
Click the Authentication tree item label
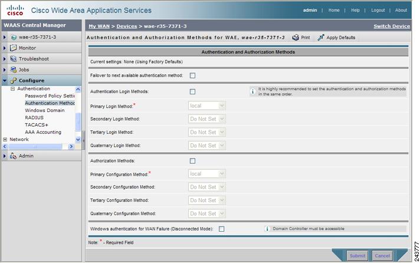pos(34,88)
